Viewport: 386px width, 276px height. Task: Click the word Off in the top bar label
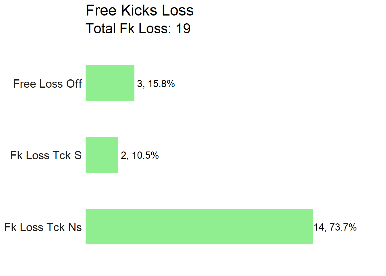(x=74, y=84)
